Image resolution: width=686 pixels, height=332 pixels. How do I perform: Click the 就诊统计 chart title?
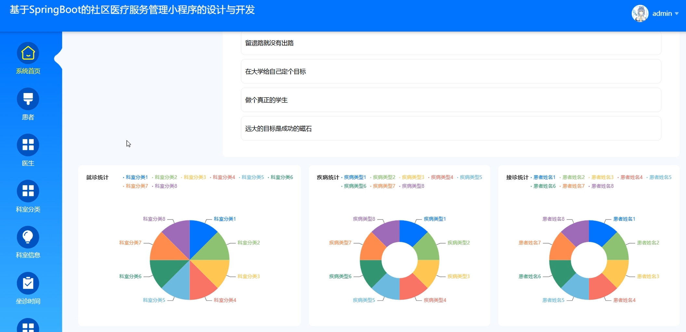tap(97, 177)
